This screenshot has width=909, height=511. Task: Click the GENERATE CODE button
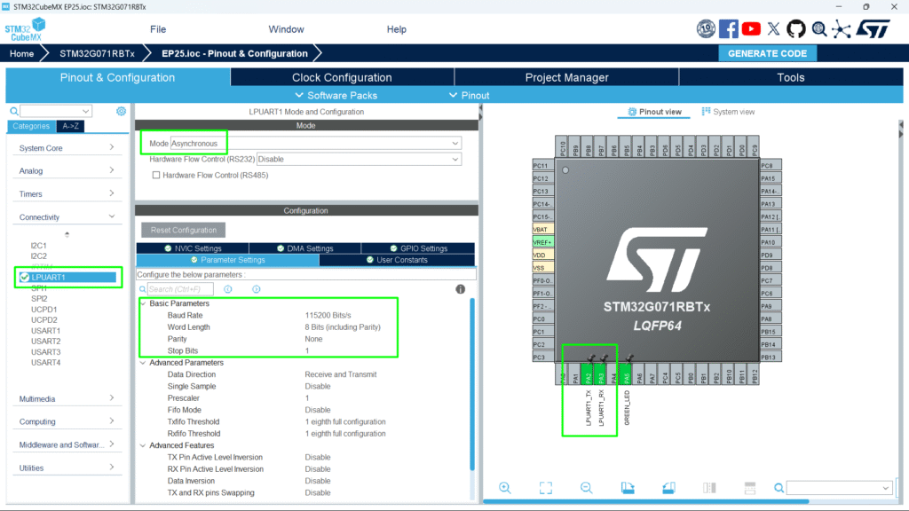point(767,53)
